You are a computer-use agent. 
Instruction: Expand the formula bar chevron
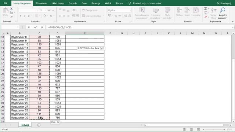(x=233, y=27)
